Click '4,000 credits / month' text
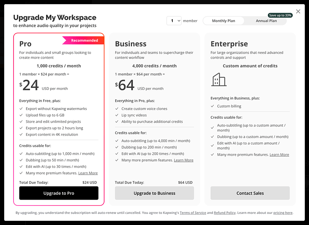The image size is (309, 225). coord(154,66)
